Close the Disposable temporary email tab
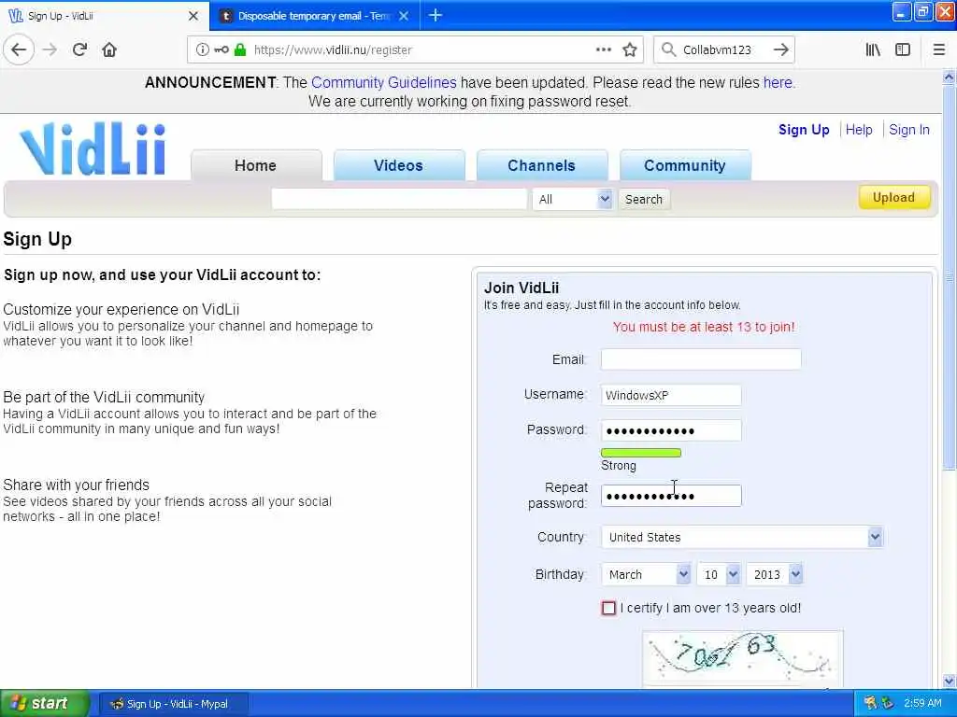 coord(404,16)
